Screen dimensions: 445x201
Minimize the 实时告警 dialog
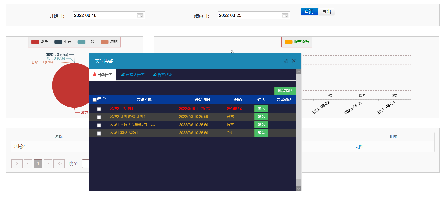click(x=277, y=61)
